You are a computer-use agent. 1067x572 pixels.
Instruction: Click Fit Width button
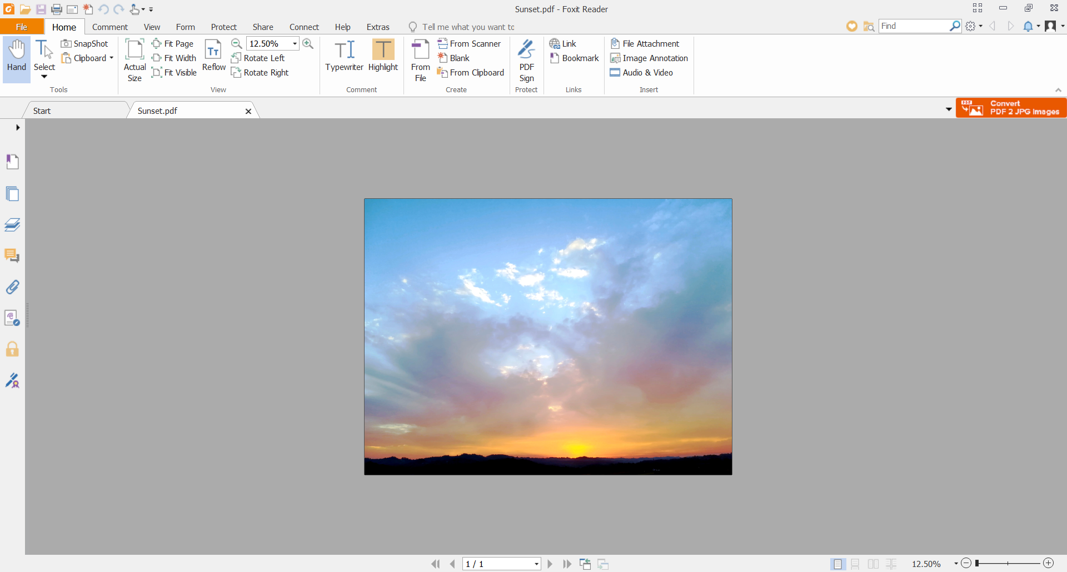pyautogui.click(x=174, y=58)
